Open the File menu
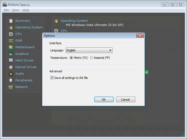Screen dimensions: 187x139 (x=6, y=10)
